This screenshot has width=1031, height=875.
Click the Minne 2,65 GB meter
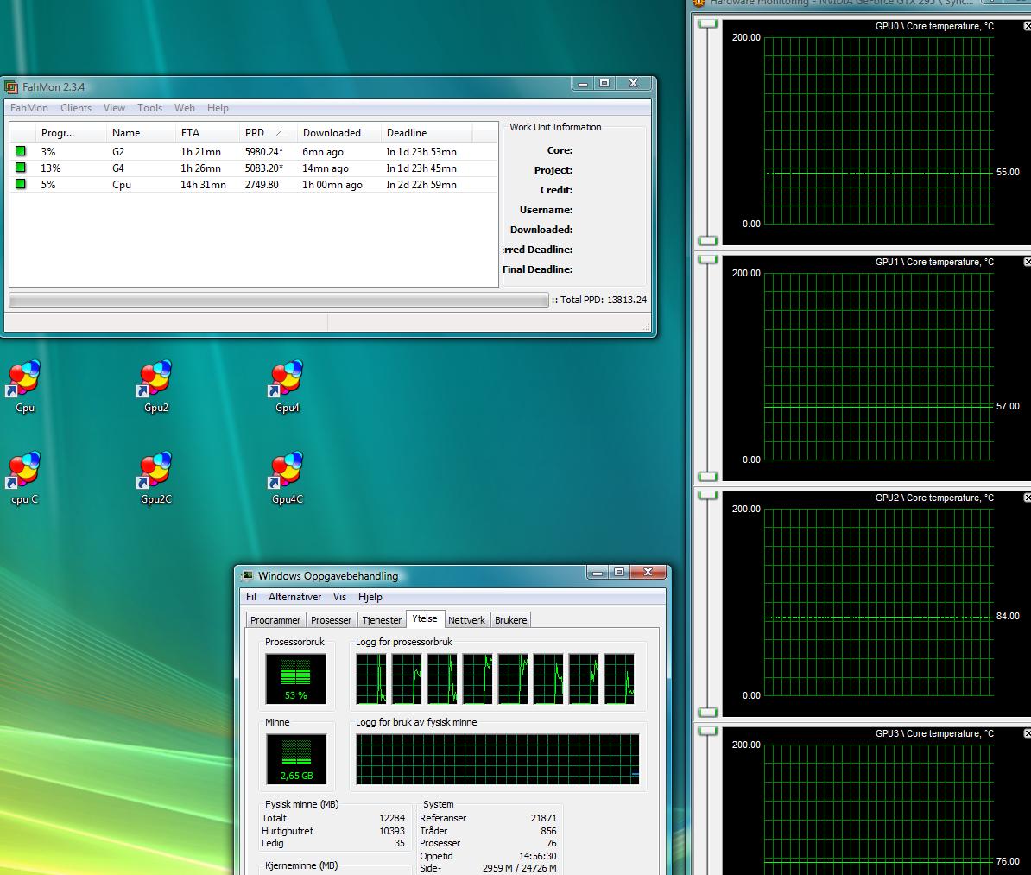pyautogui.click(x=296, y=759)
